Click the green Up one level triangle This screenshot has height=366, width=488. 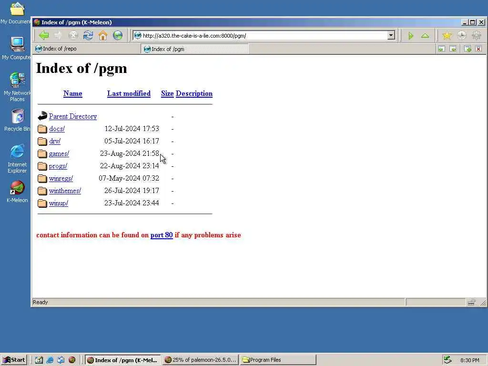pos(425,36)
